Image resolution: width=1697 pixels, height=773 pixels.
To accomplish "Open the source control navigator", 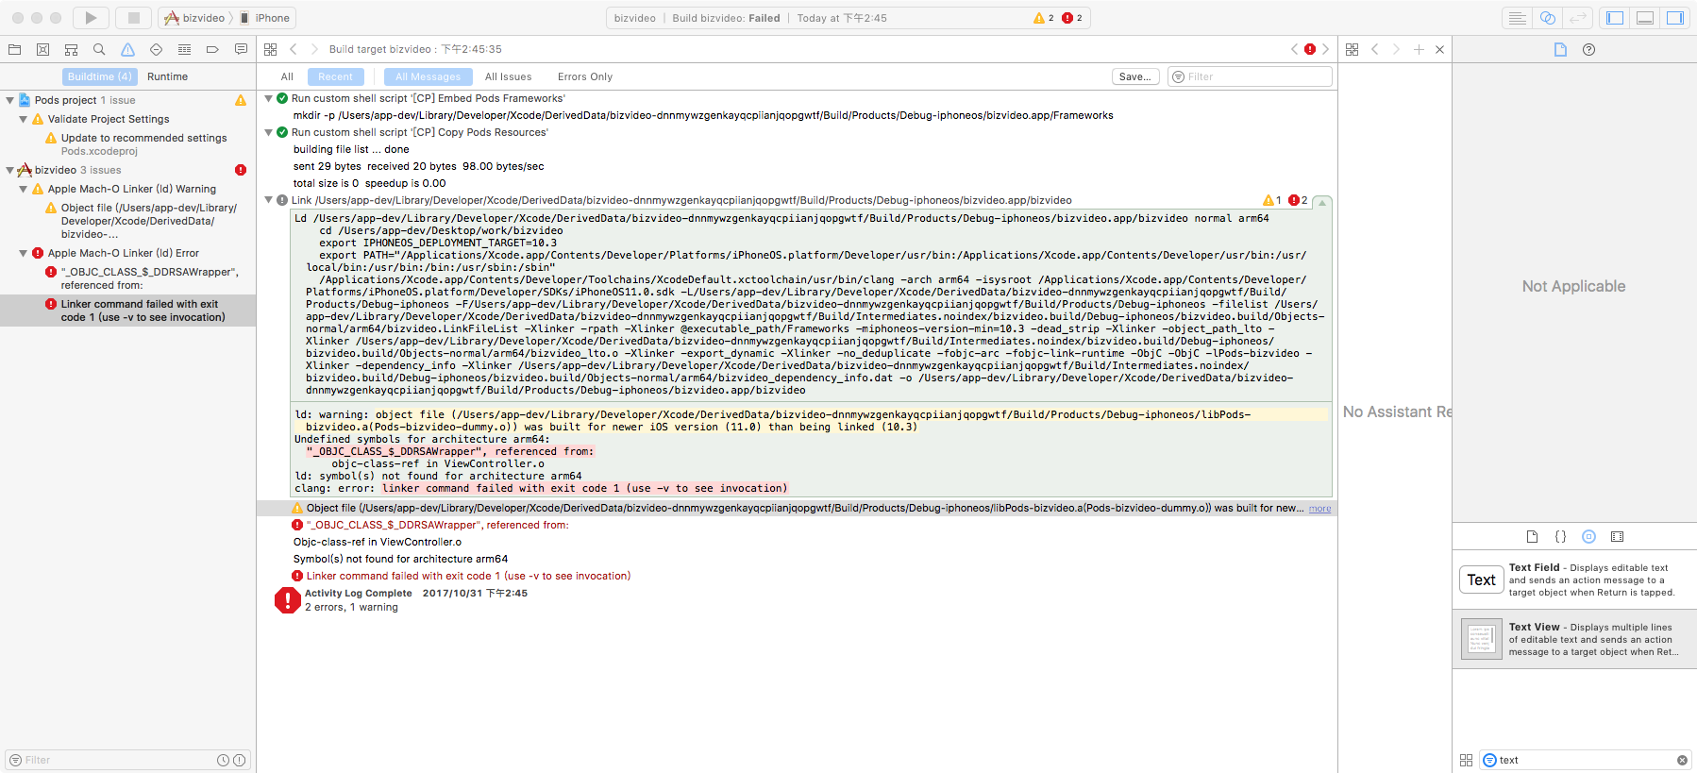I will pyautogui.click(x=42, y=49).
